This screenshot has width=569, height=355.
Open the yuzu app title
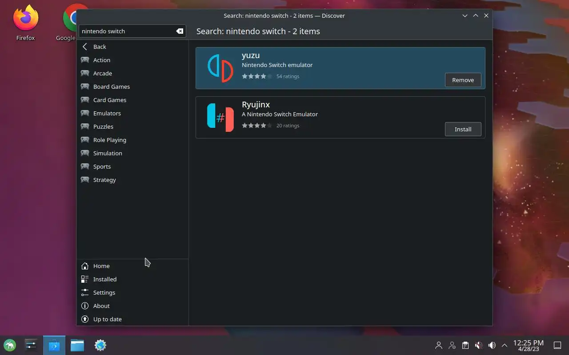[251, 55]
